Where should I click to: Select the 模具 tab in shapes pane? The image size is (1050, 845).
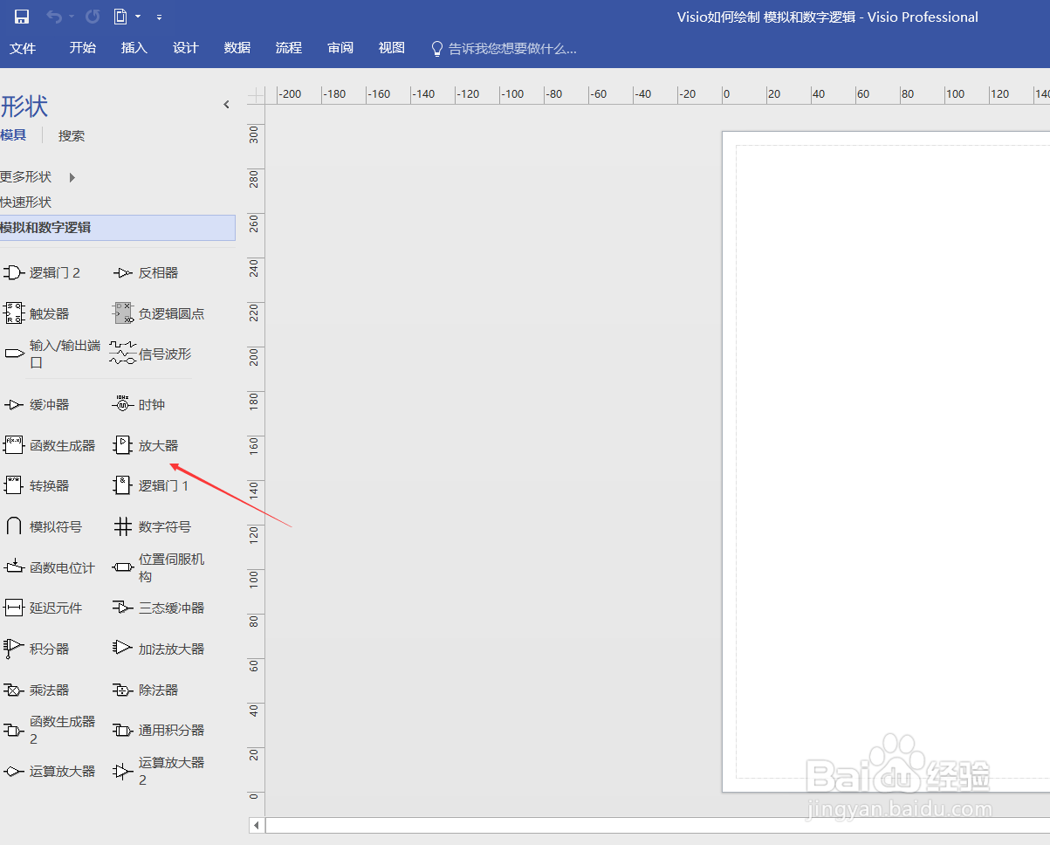click(13, 135)
